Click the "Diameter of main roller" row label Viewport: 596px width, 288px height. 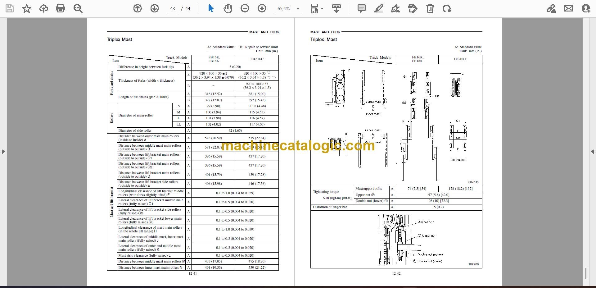click(136, 115)
